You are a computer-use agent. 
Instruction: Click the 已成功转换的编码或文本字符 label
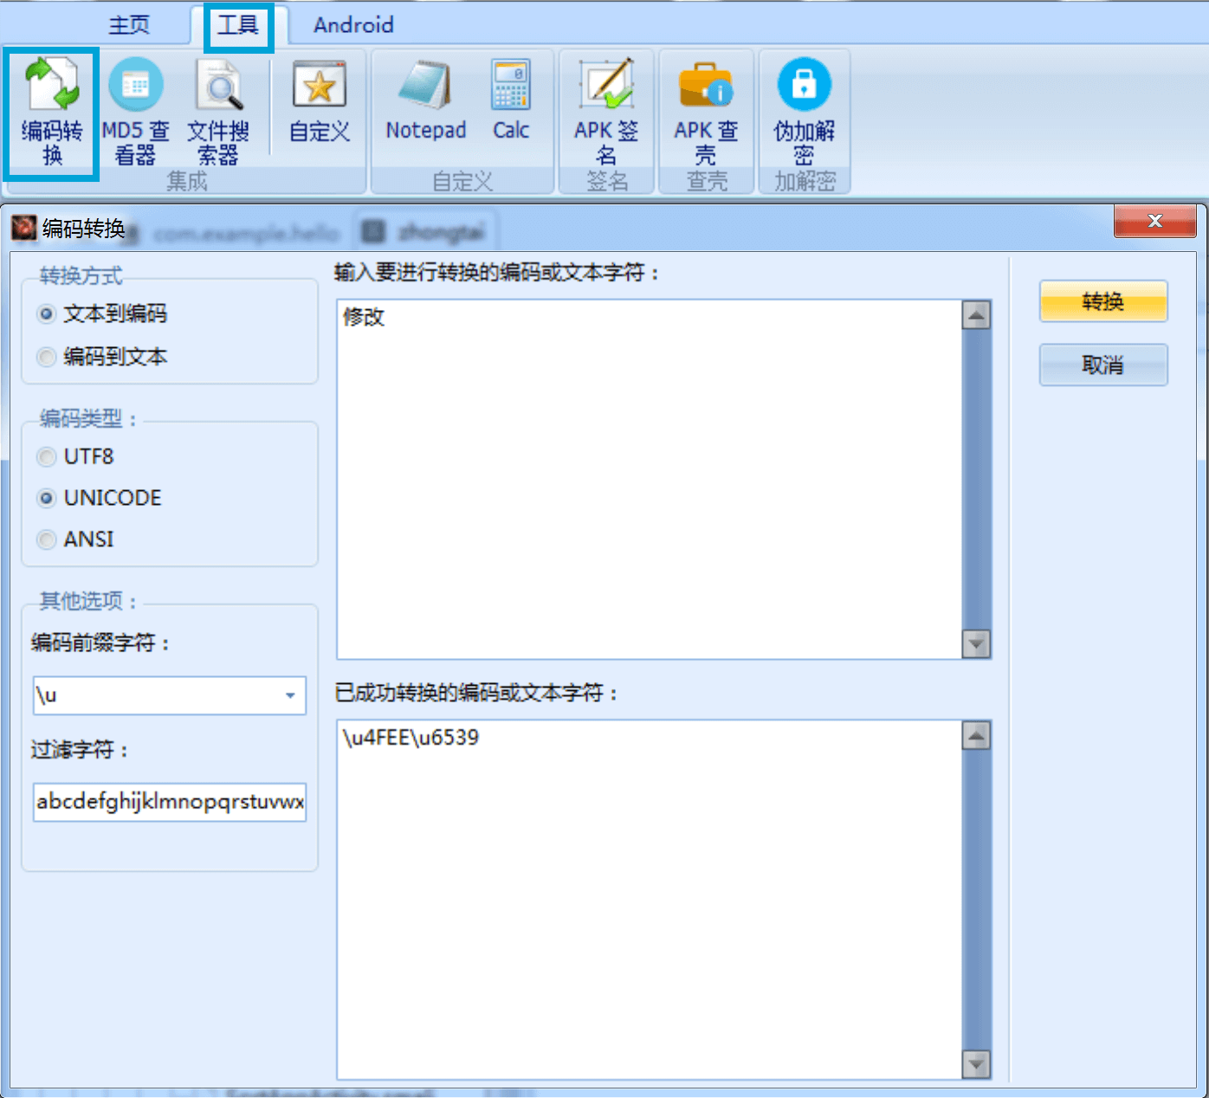[x=477, y=693]
